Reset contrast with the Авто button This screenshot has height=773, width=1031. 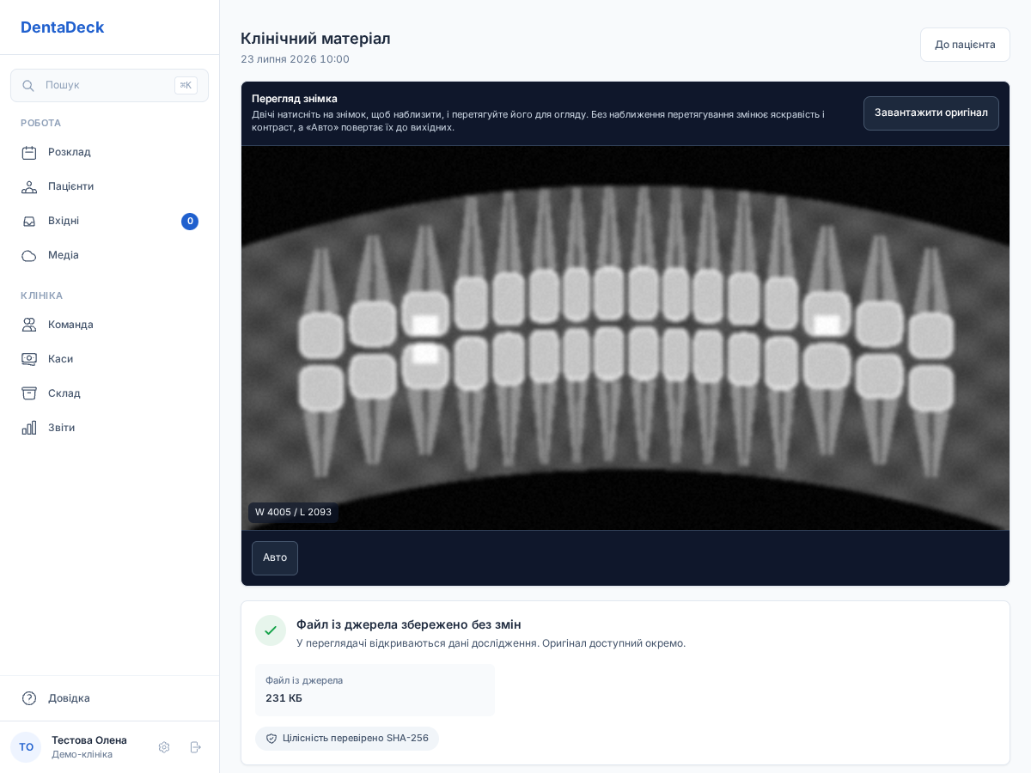(x=275, y=558)
